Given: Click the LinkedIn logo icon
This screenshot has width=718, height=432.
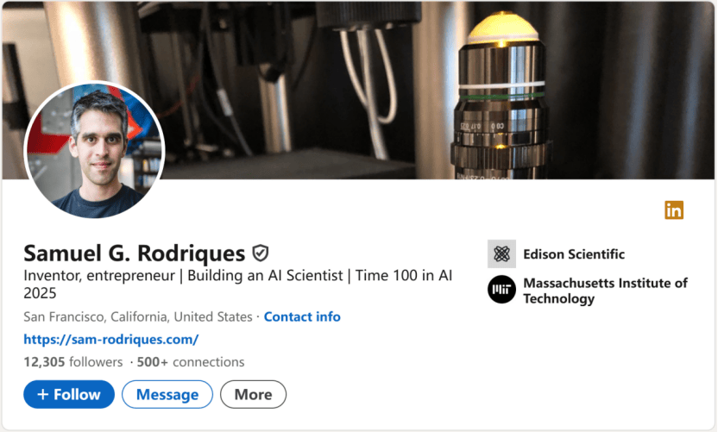Looking at the screenshot, I should point(674,210).
